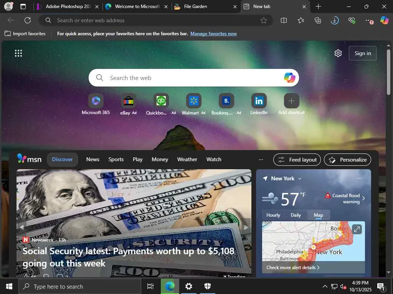
Task: Switch weather view to Hourly
Action: pos(273,215)
